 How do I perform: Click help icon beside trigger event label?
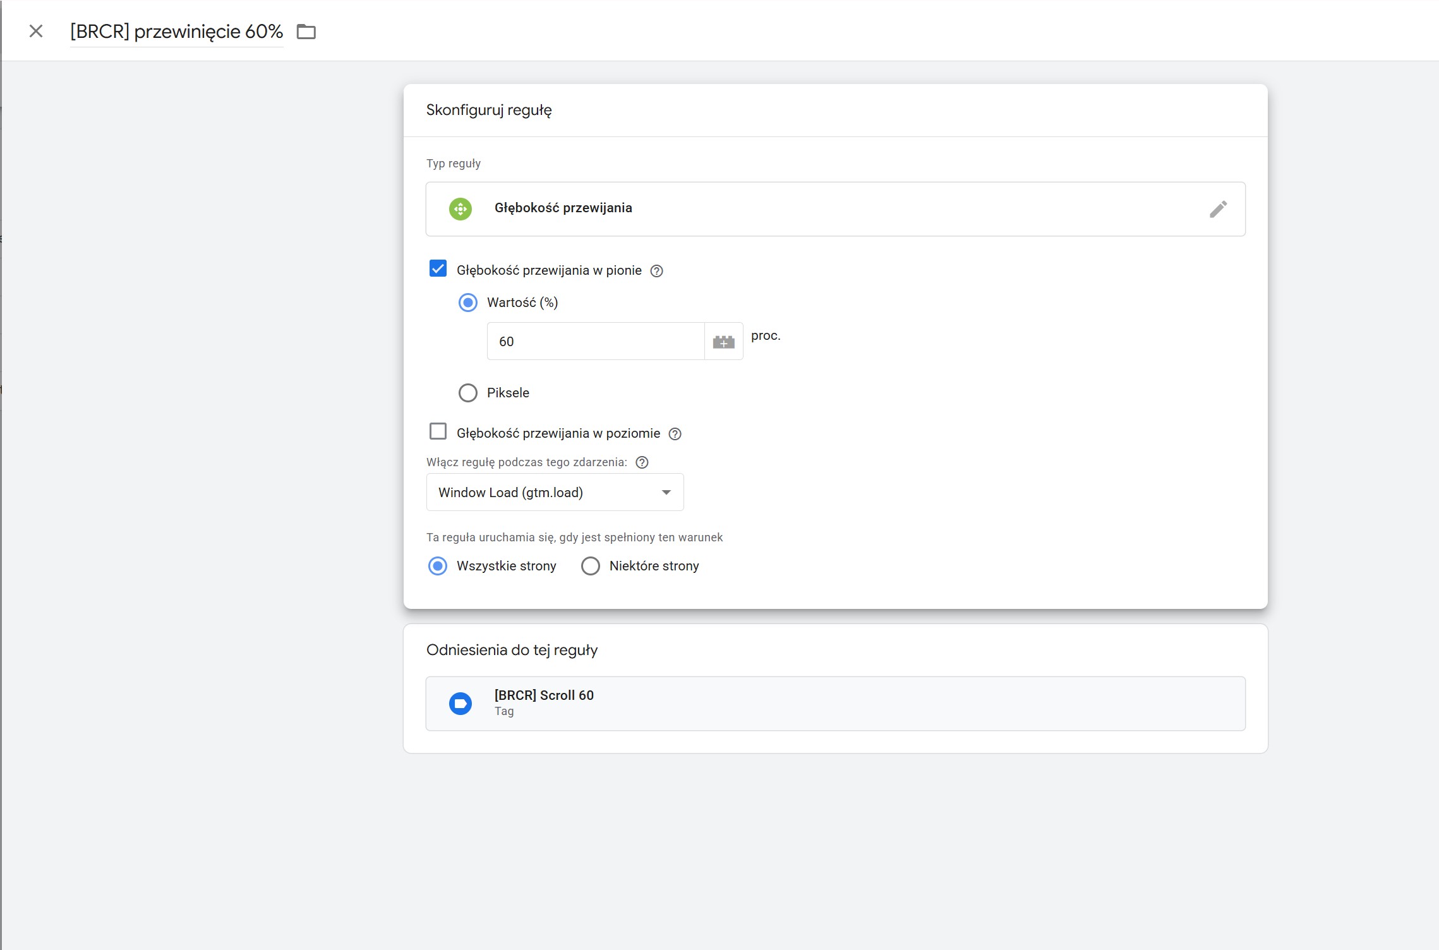(x=642, y=462)
